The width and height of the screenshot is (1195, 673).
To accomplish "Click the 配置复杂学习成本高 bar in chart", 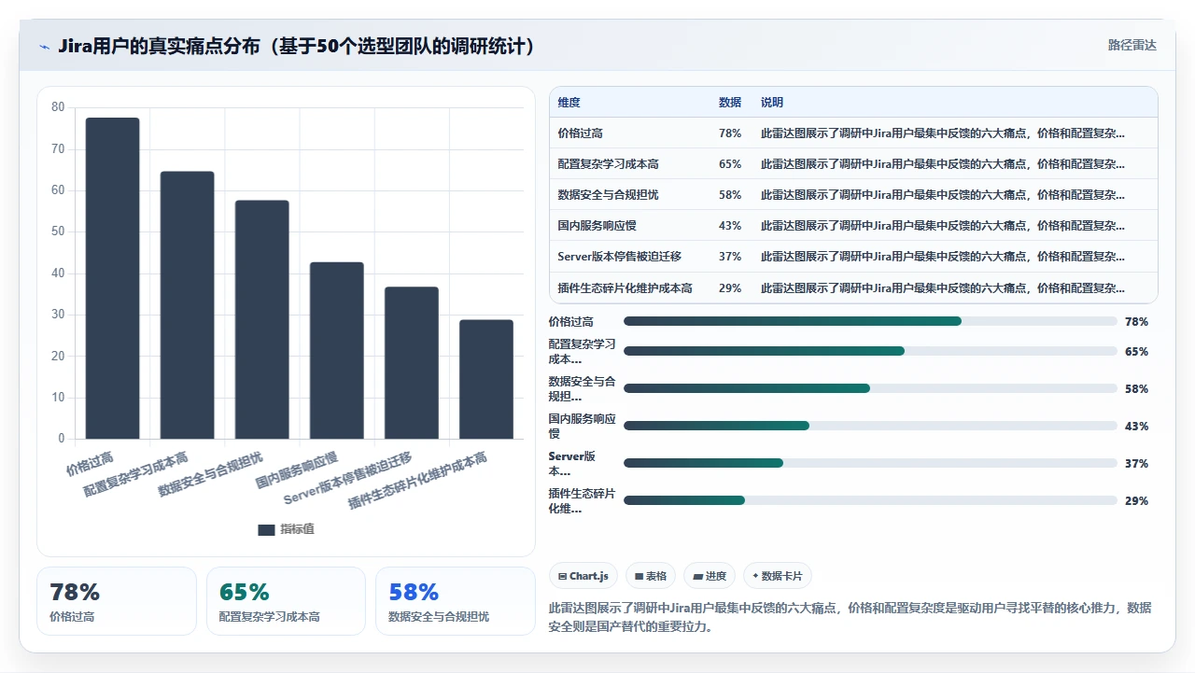I will click(187, 305).
